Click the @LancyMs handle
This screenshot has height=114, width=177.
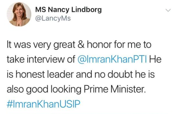coord(53,18)
